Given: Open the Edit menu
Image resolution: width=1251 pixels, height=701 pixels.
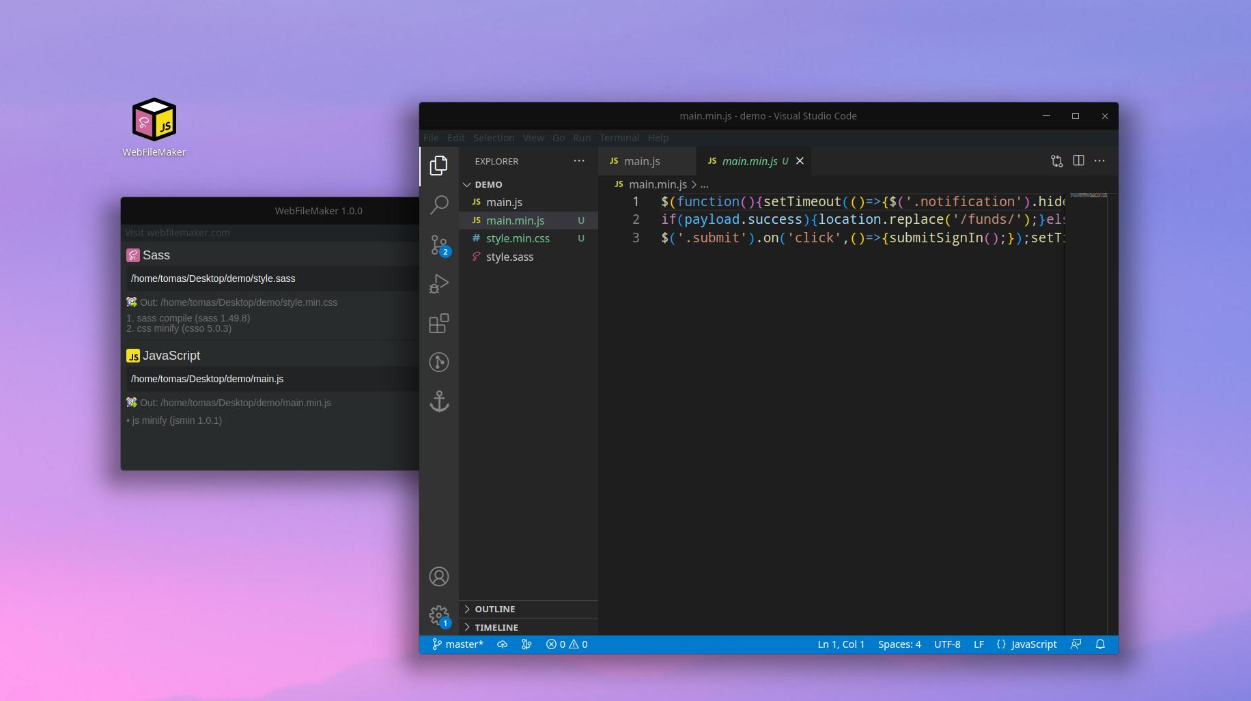Looking at the screenshot, I should point(456,138).
